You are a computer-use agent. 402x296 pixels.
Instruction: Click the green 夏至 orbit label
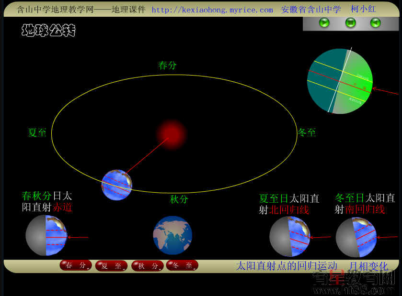coord(37,132)
